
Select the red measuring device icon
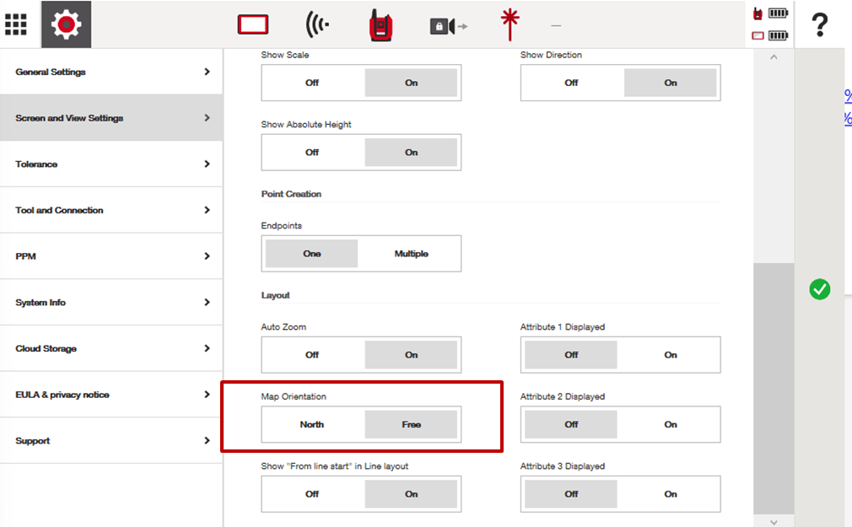pyautogui.click(x=379, y=24)
